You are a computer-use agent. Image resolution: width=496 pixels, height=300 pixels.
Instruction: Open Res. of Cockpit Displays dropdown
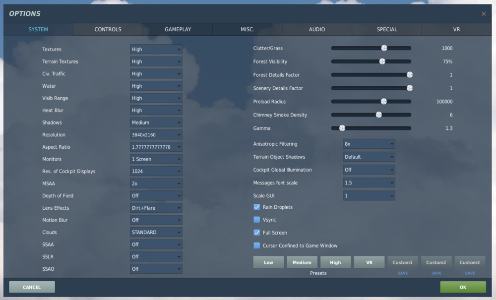click(156, 172)
